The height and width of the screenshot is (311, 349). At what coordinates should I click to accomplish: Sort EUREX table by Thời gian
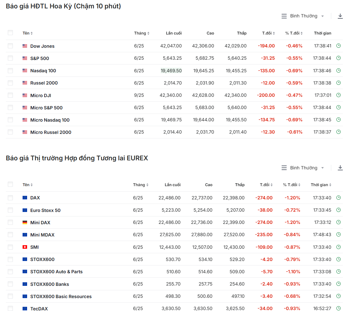pos(321,185)
